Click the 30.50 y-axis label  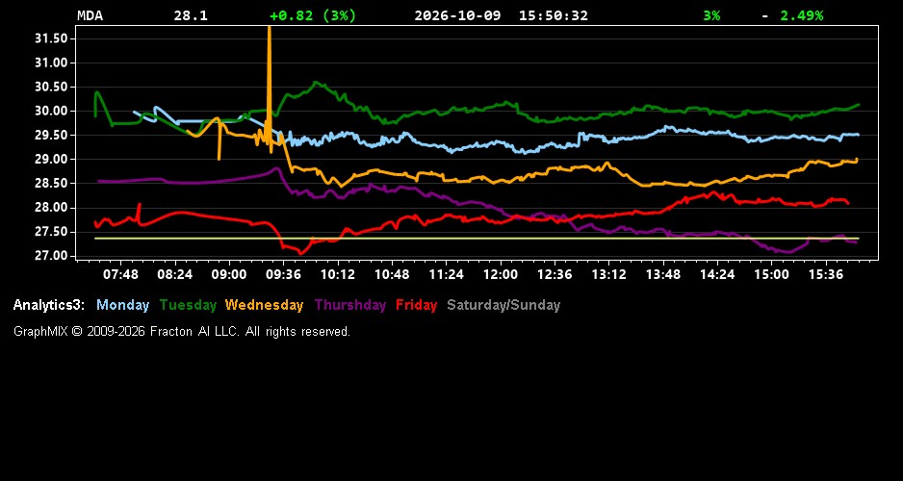(x=52, y=87)
